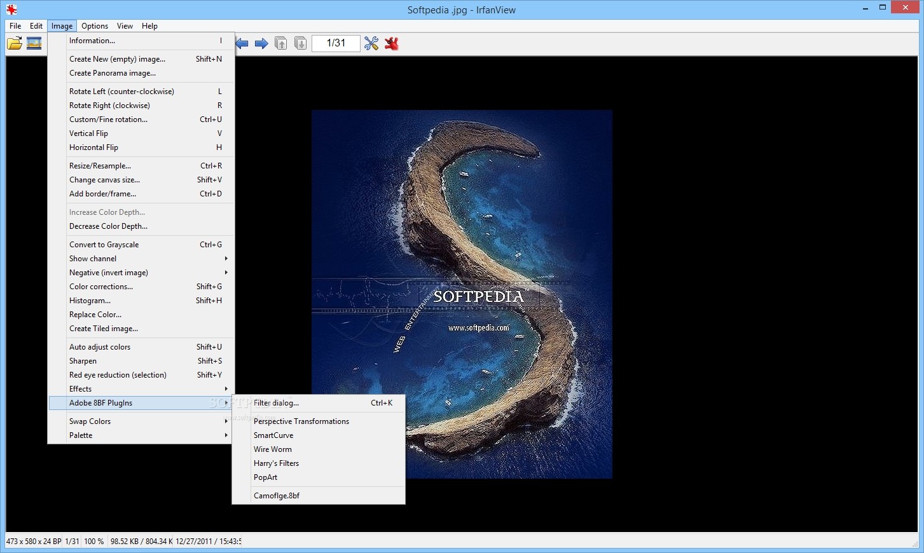The image size is (924, 553).
Task: Click status bar size "98.52 KB / 804.34 K"
Action: click(141, 542)
